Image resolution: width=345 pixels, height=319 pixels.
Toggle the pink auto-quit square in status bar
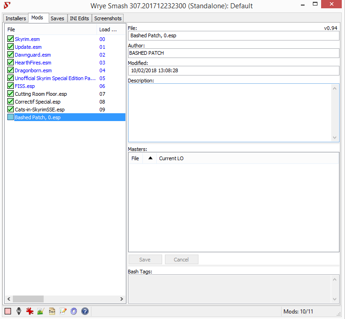(7, 311)
